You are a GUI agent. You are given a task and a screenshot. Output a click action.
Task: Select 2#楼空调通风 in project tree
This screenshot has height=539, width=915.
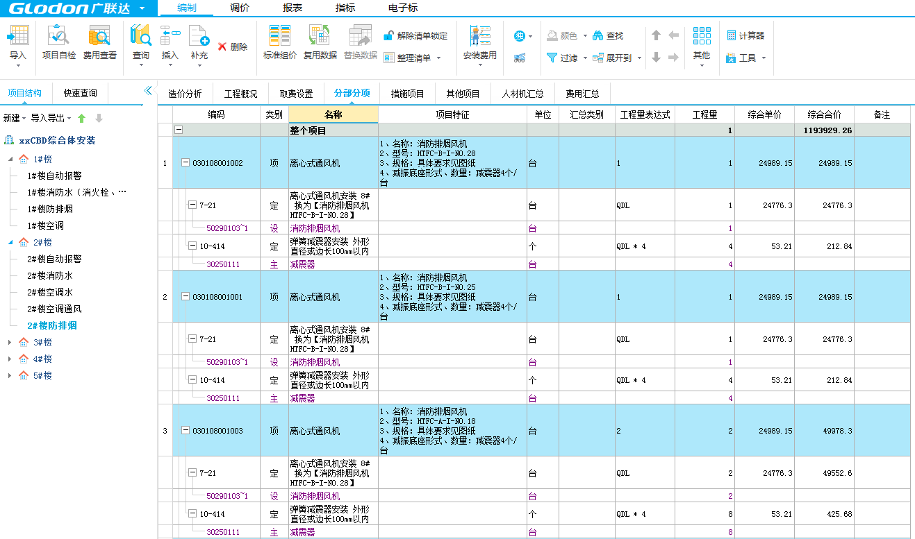(x=54, y=309)
